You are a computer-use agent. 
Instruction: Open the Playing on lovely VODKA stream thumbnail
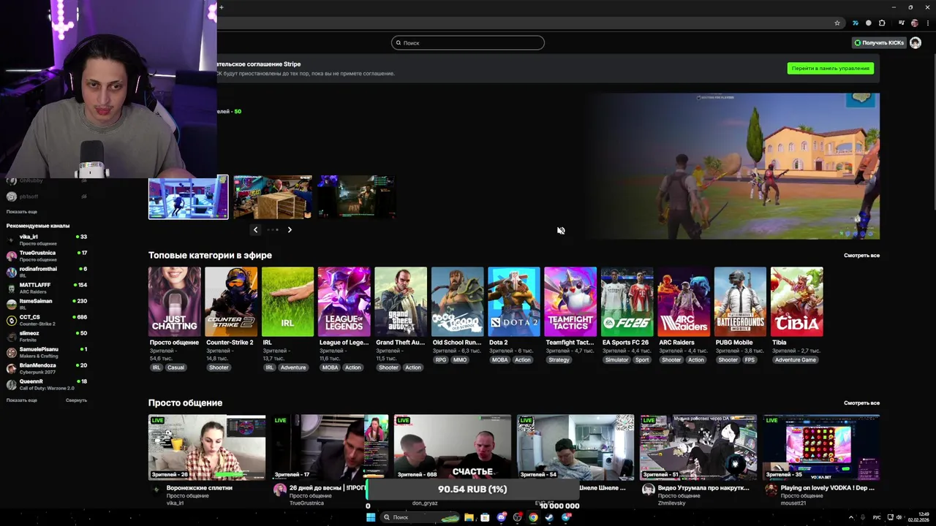tap(821, 447)
